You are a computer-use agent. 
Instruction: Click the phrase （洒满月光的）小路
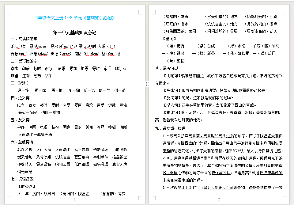coord(260,17)
